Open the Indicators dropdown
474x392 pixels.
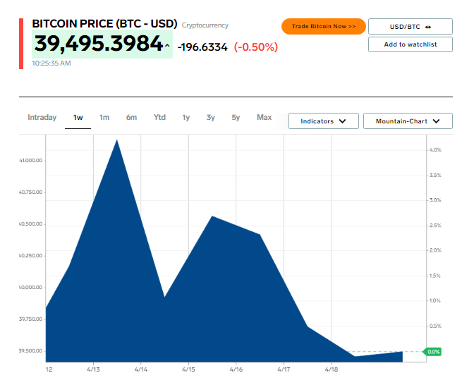click(324, 121)
